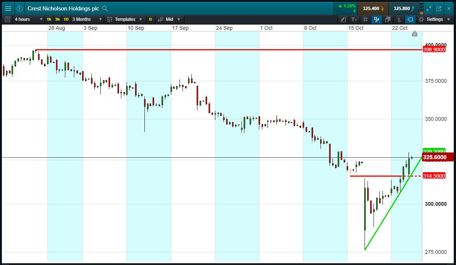Click the Crest Nicholson Holdings plc title

pos(63,8)
